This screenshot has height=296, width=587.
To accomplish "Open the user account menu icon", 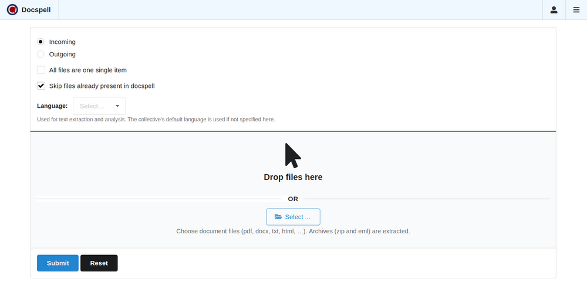I will [x=554, y=10].
